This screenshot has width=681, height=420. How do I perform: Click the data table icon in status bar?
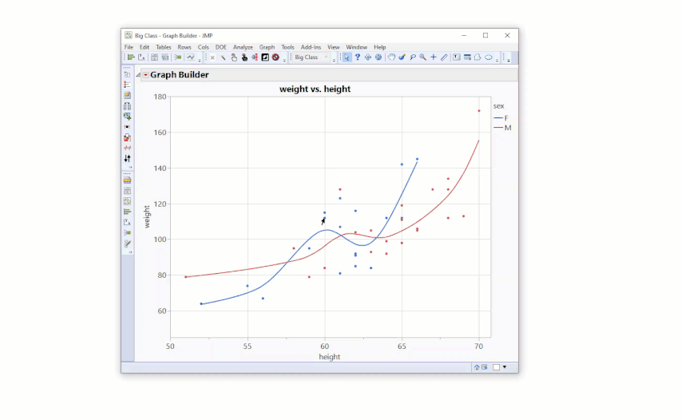485,367
